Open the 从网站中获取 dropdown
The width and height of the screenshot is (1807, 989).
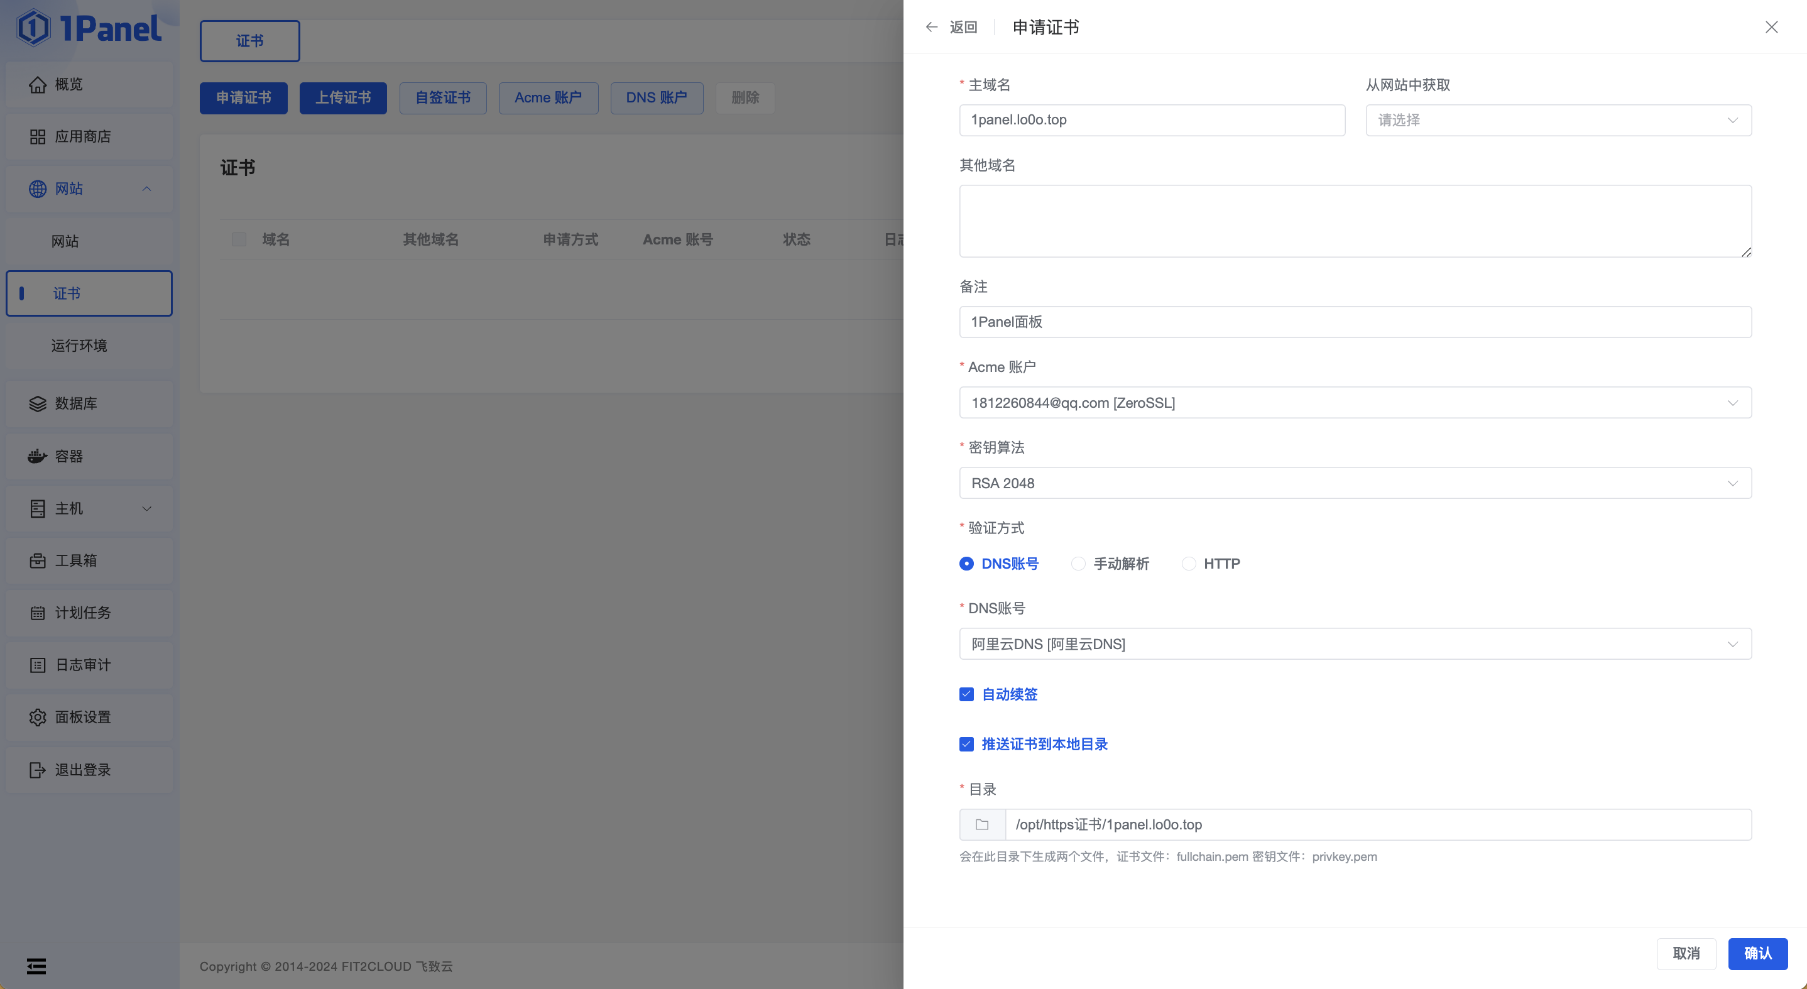1558,121
